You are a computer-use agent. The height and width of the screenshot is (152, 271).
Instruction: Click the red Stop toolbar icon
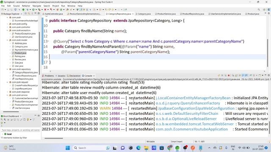click(45, 10)
